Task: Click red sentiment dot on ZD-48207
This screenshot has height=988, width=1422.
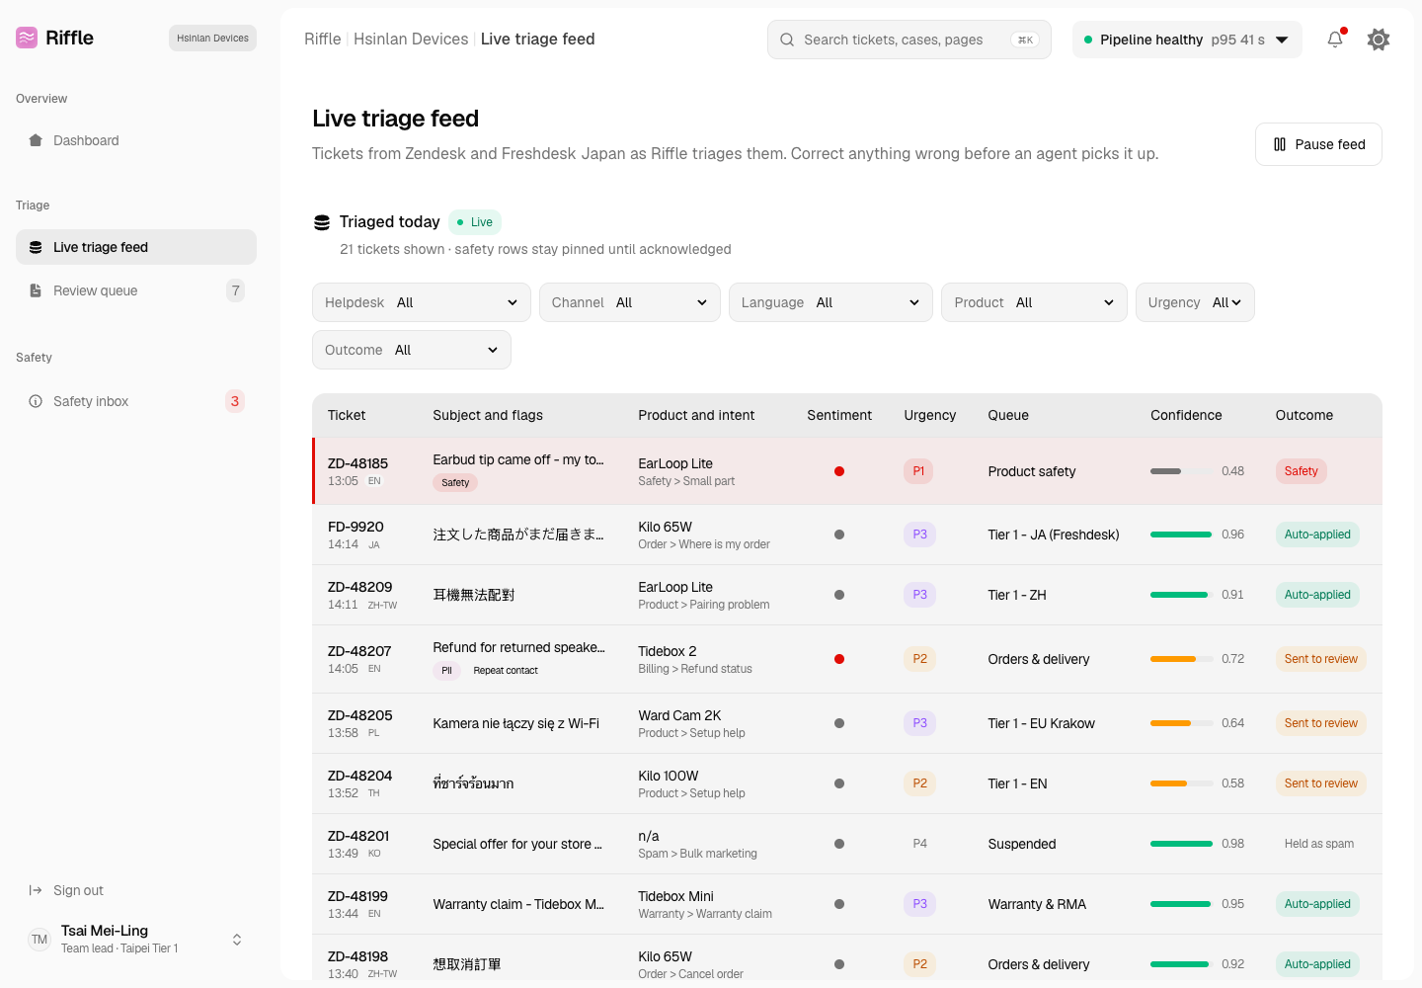Action: tap(839, 659)
